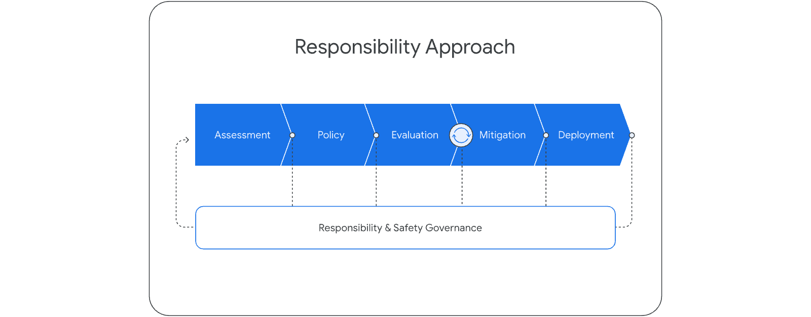
Task: Select the Deployment stage
Action: tap(586, 135)
